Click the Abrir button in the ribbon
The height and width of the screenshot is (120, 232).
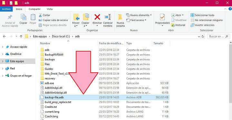[x=178, y=15]
